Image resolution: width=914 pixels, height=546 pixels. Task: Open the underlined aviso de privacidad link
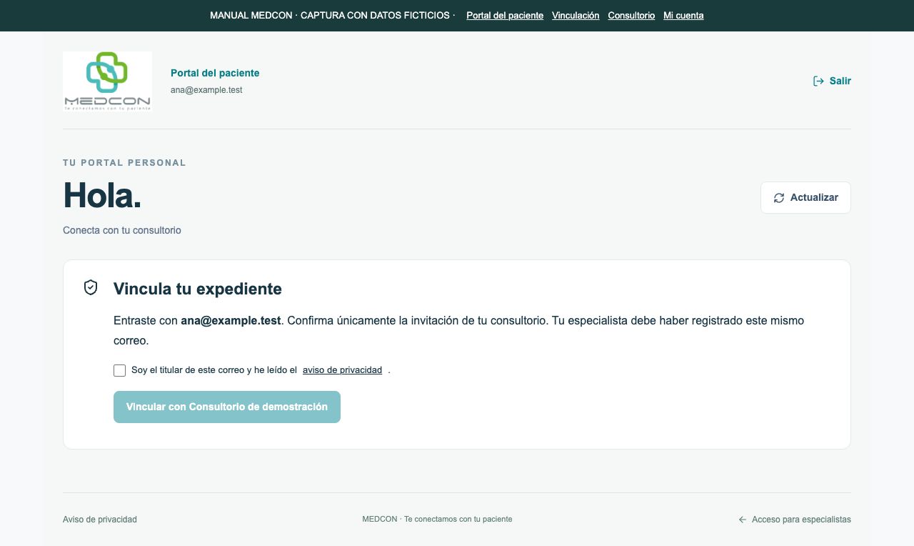pos(342,370)
